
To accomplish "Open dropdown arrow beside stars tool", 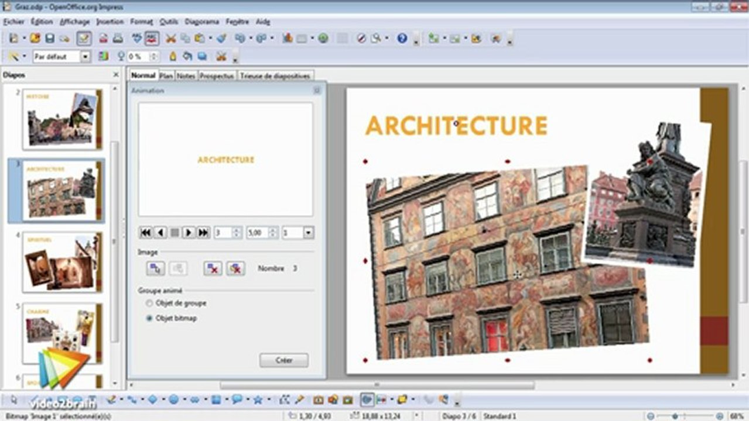I will click(269, 400).
